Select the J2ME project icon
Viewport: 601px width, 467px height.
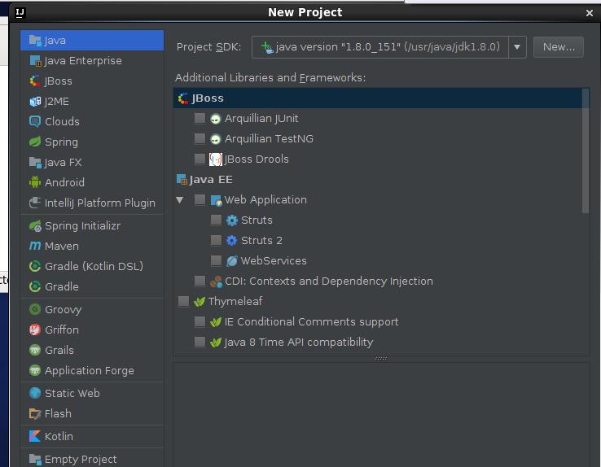(x=35, y=101)
